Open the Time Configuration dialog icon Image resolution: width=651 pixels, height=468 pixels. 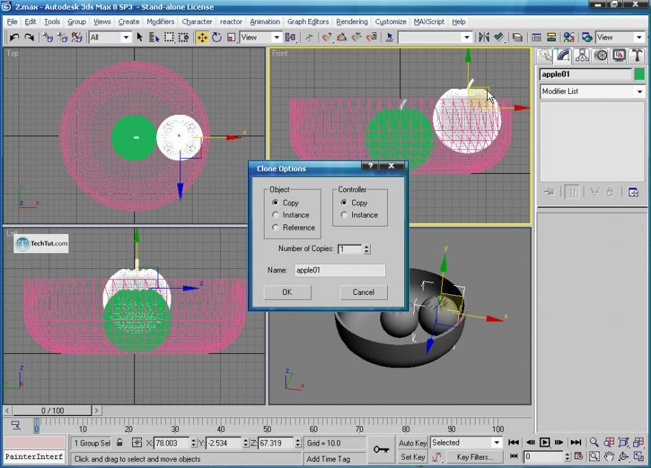click(579, 456)
